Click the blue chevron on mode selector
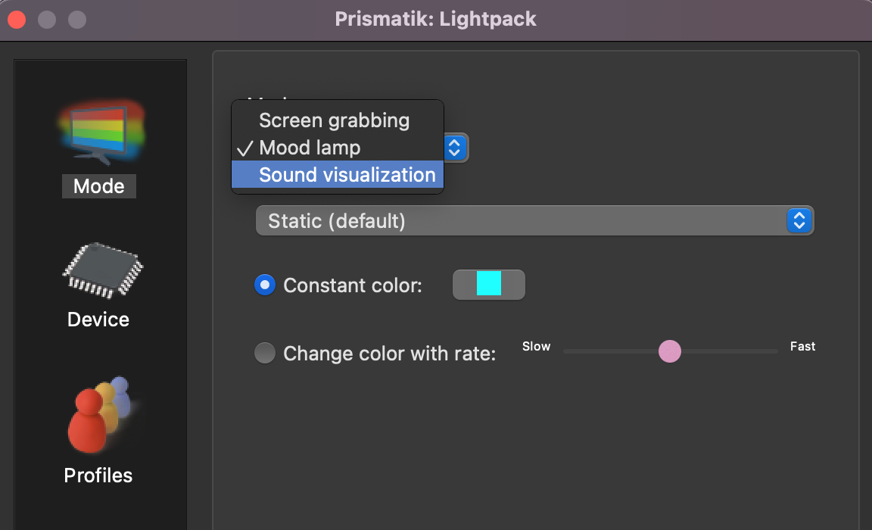The width and height of the screenshot is (872, 530). pyautogui.click(x=455, y=148)
